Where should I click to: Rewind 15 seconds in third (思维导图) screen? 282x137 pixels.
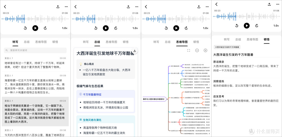[x=166, y=28]
